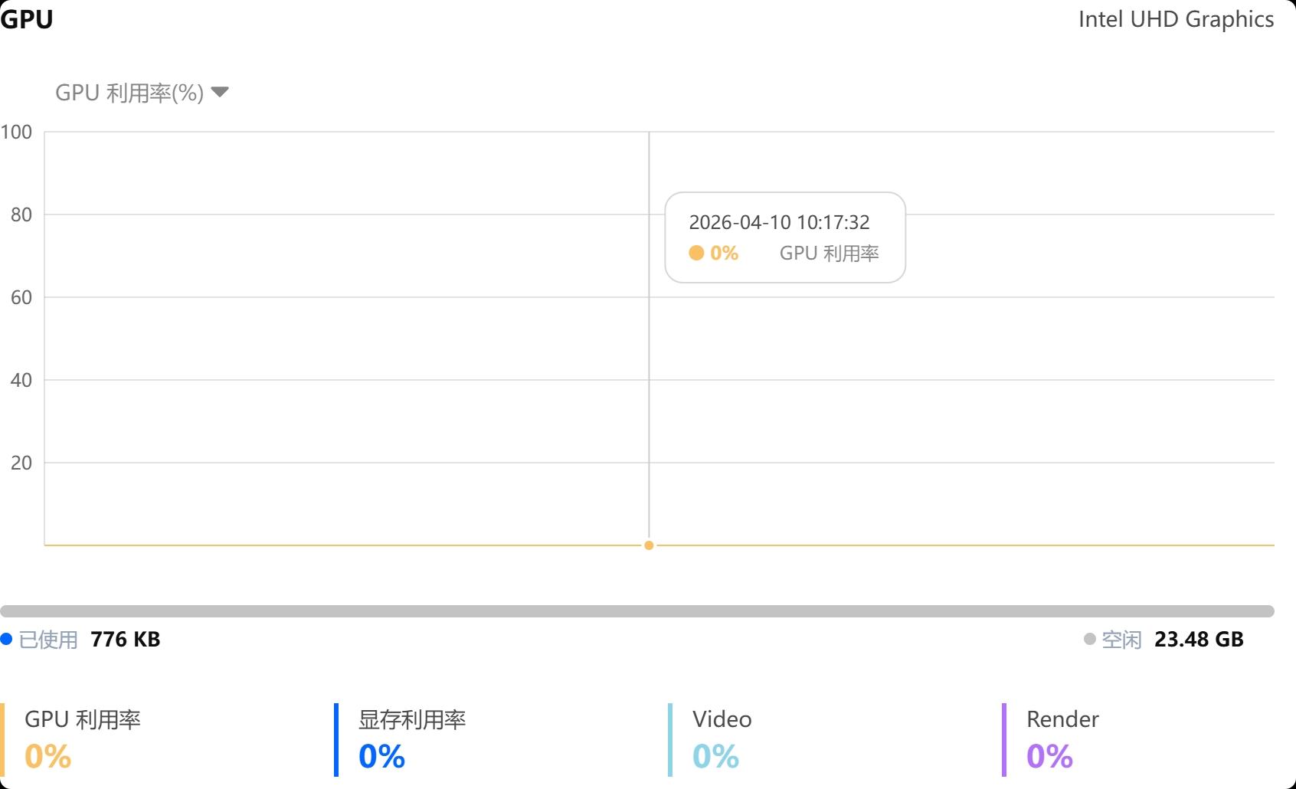This screenshot has height=789, width=1296.
Task: Click the Intel UHD Graphics device name
Action: [x=1176, y=19]
